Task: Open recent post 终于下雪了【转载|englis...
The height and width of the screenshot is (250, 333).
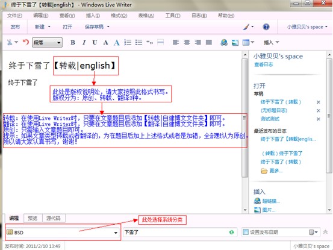Action: pos(288,139)
